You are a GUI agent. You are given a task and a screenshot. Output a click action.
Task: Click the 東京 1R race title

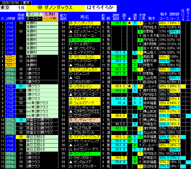click(x=13, y=8)
